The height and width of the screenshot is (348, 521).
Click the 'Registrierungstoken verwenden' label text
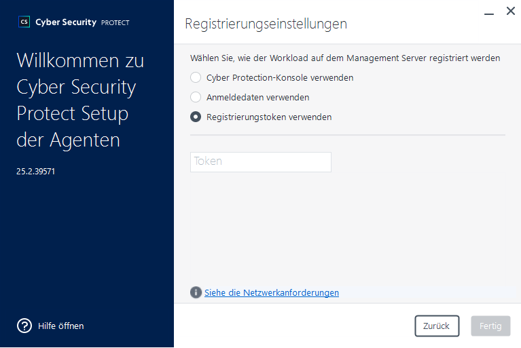point(268,117)
